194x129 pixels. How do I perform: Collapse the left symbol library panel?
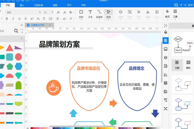click(22, 25)
